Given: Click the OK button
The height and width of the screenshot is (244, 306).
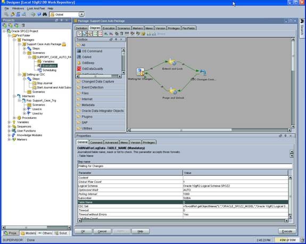Looking at the screenshot, I should [83, 231].
